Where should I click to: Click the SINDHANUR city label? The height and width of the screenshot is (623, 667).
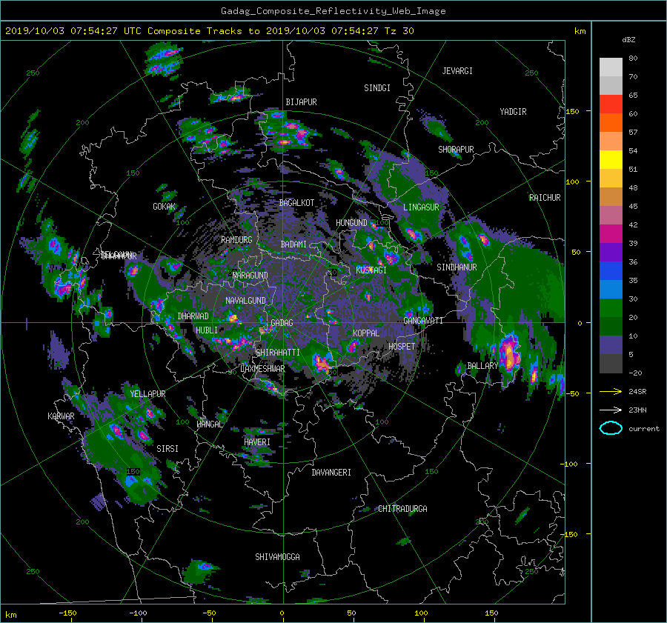tap(457, 267)
